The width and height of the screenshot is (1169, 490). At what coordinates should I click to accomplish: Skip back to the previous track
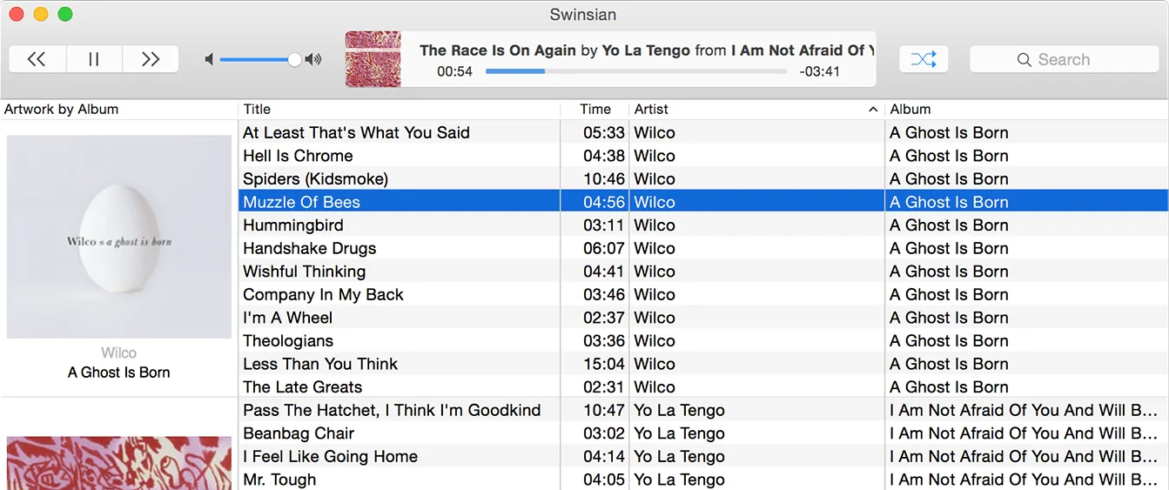37,59
